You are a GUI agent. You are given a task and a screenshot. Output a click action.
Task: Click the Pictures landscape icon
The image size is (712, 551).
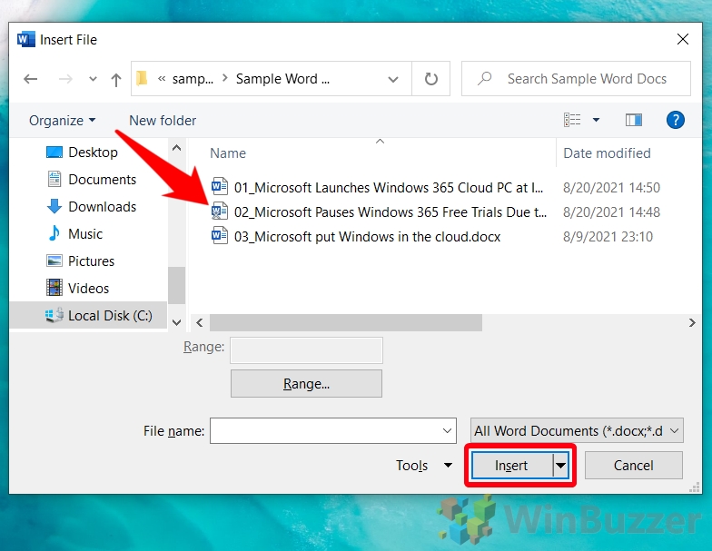[x=54, y=261]
